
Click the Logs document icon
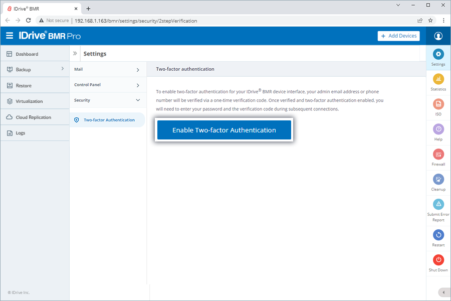10,133
